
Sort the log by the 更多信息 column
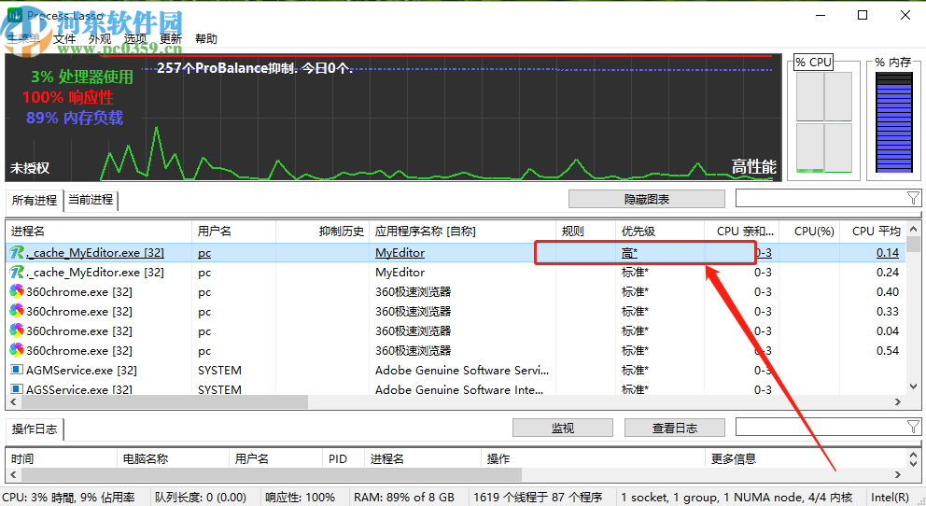[x=807, y=458]
